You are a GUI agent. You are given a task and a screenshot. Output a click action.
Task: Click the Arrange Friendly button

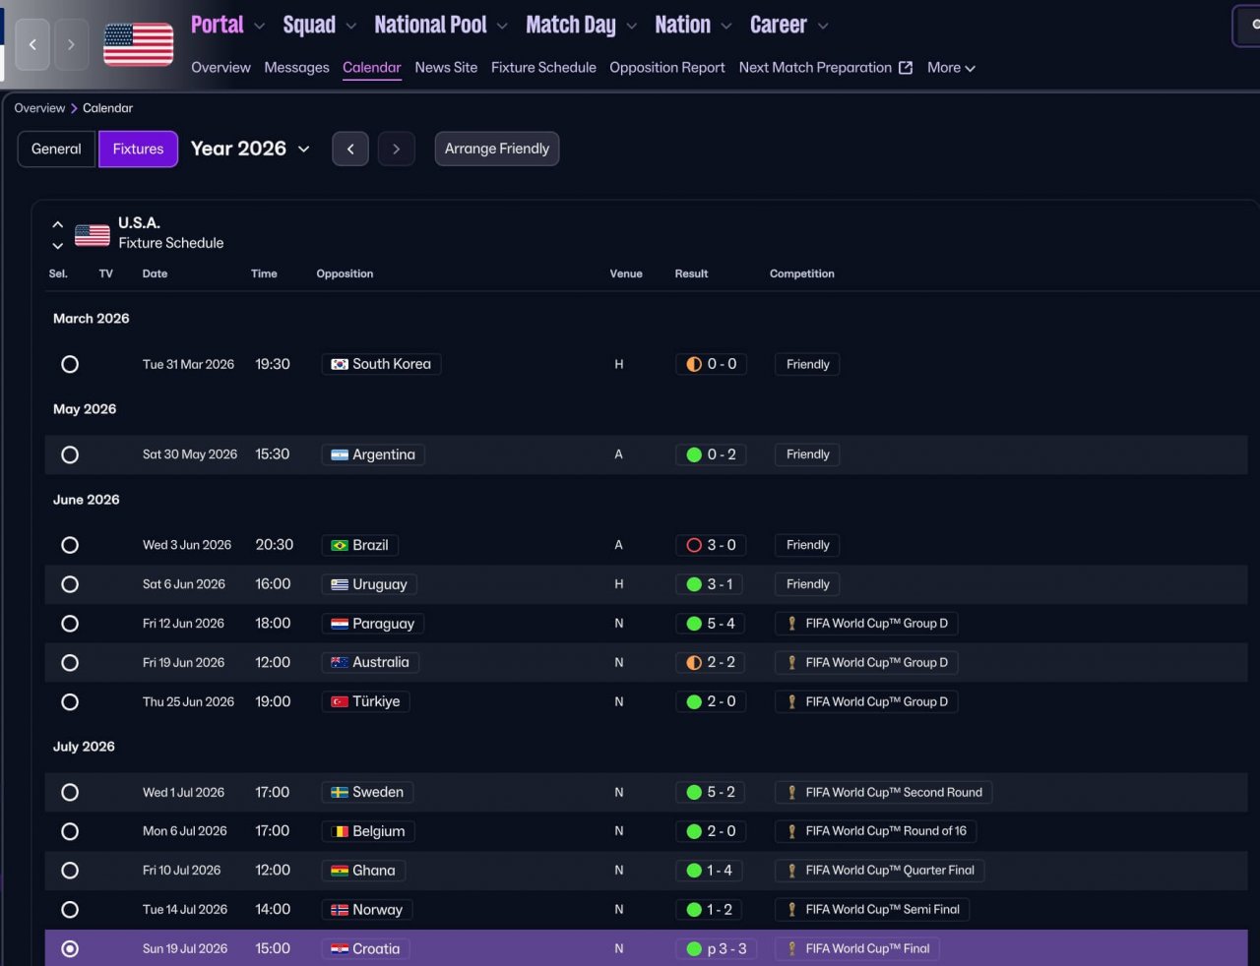click(x=497, y=150)
